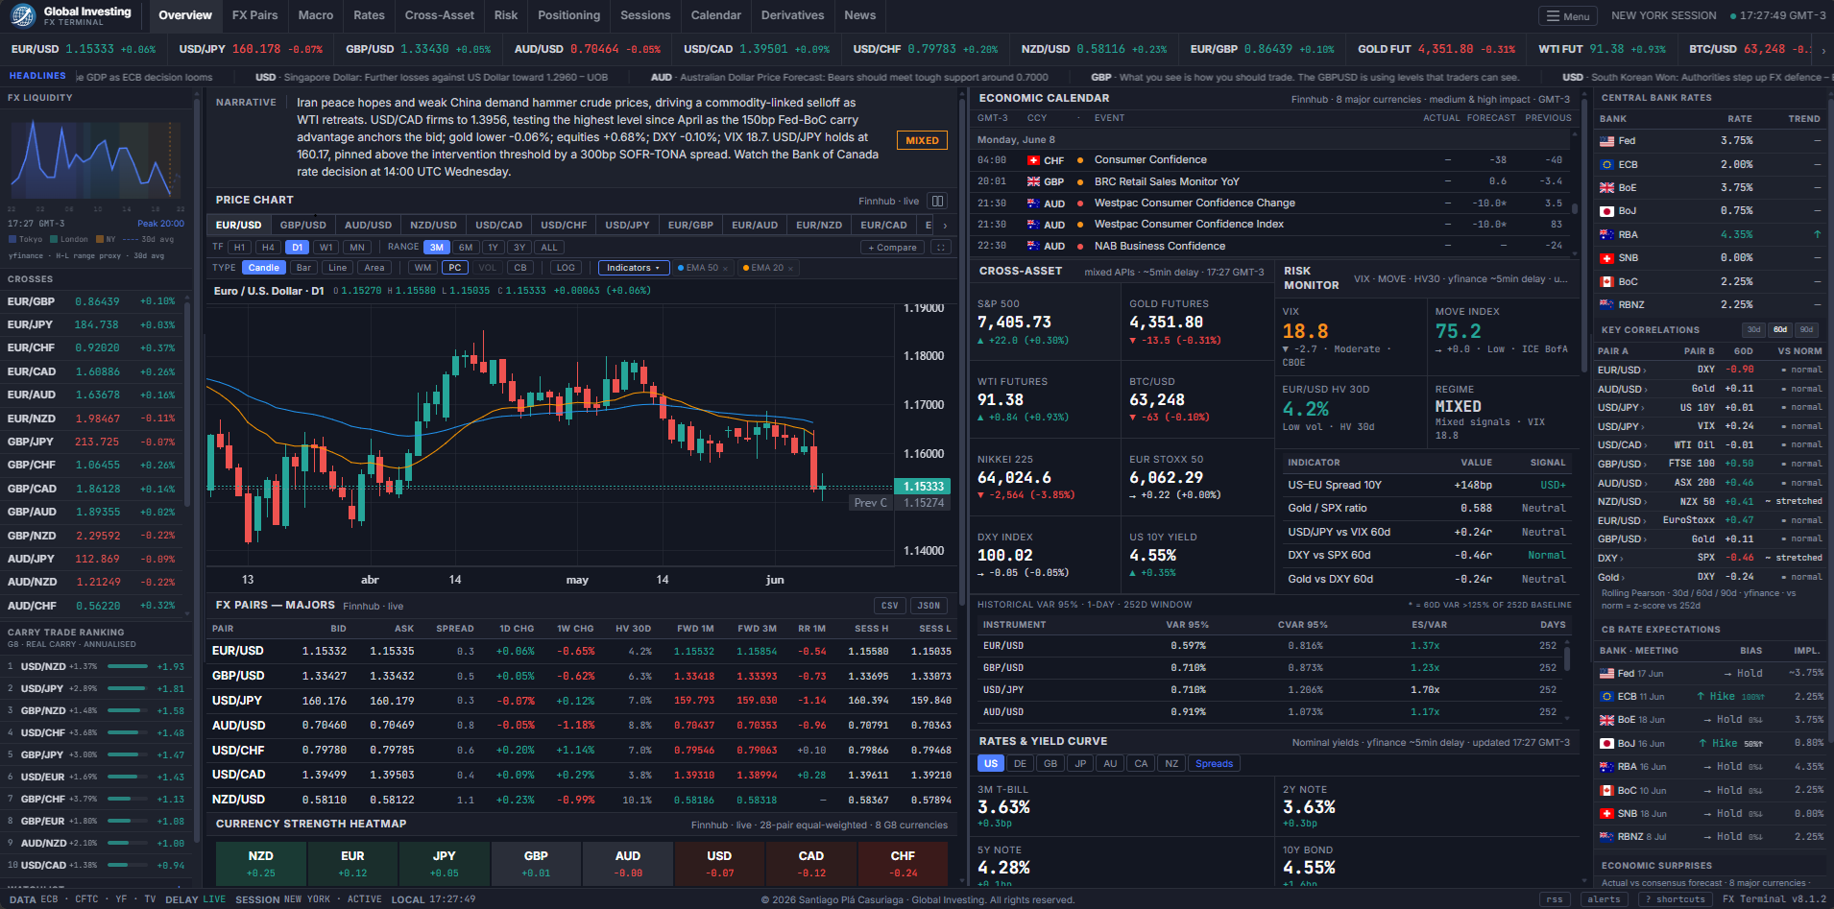Click the GBP flag on BRC Retail Sales event

coord(1033,182)
